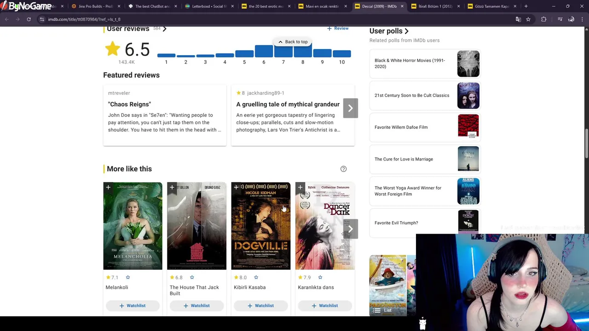Expand User polls section chevron
Screen dimensions: 589x331
pos(406,31)
